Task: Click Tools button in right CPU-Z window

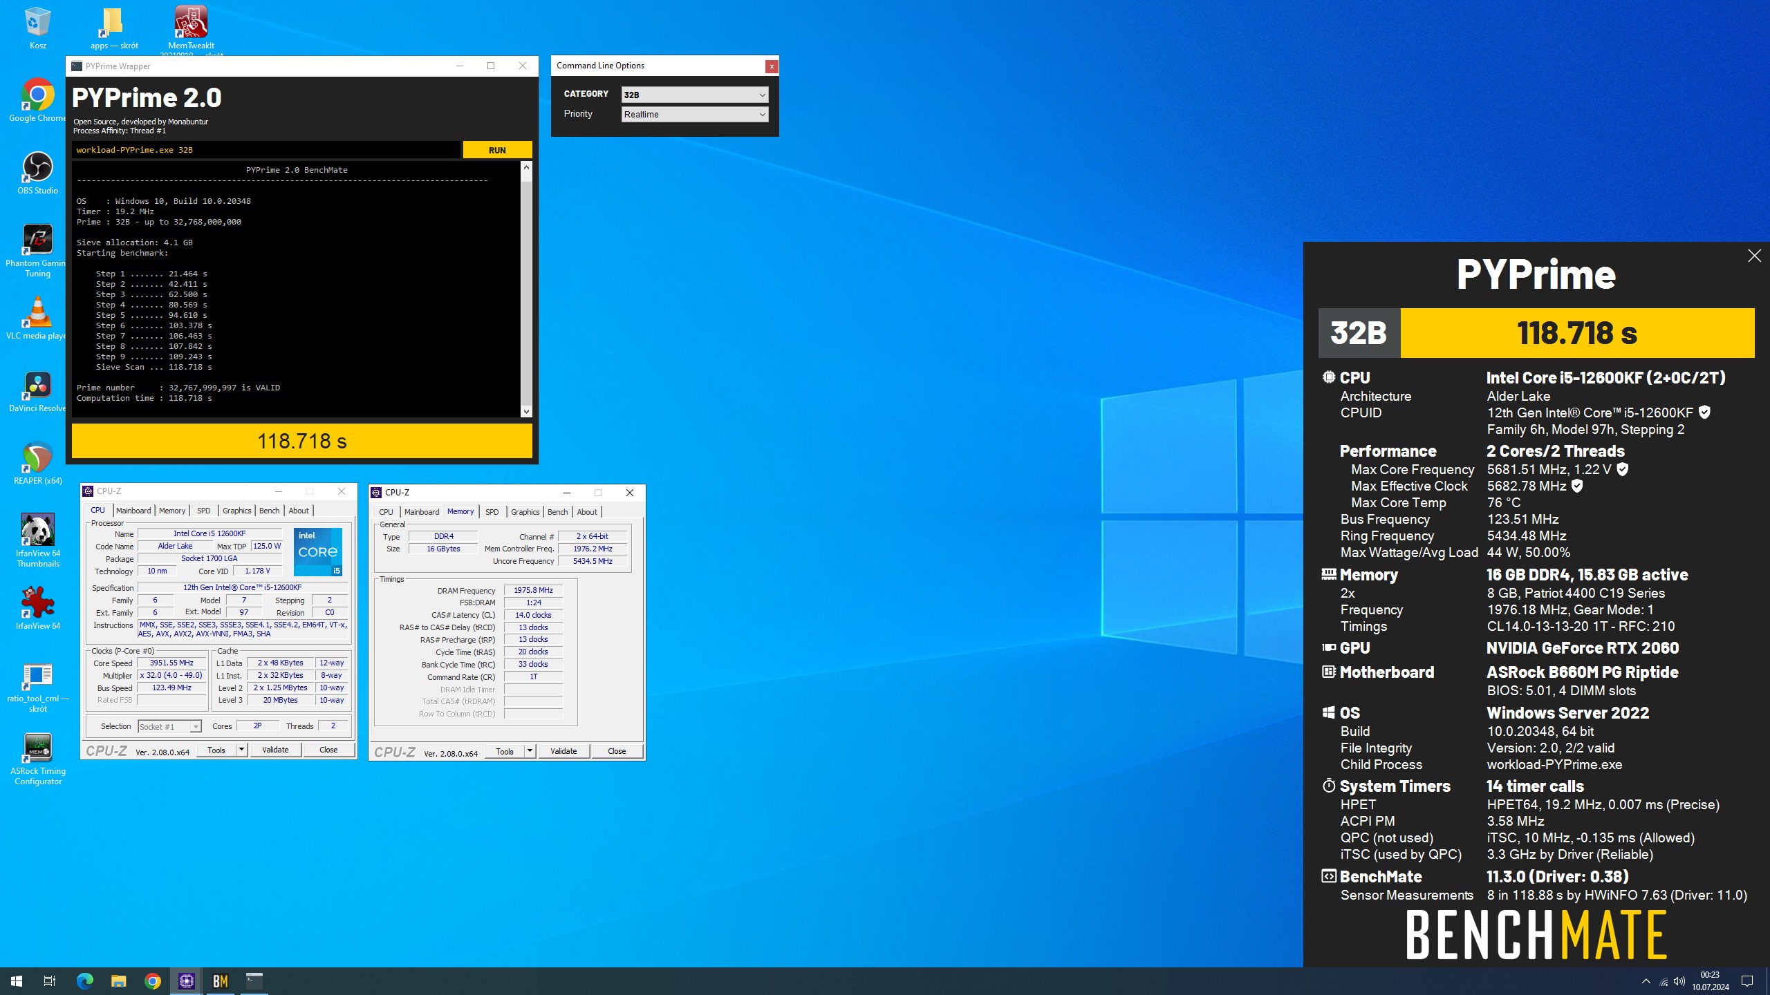Action: point(505,751)
